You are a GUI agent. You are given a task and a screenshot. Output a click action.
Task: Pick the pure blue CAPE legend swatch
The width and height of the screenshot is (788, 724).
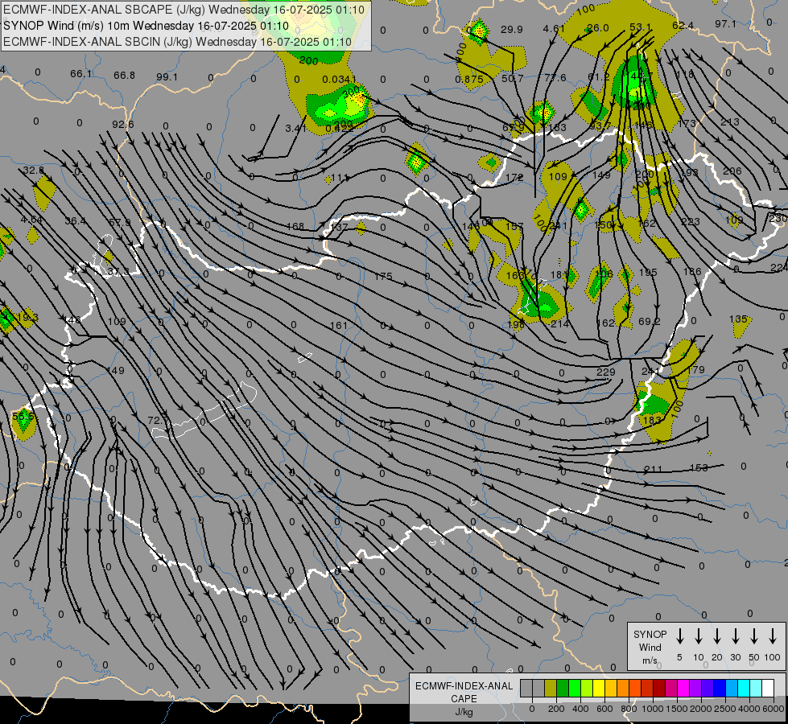(x=720, y=689)
